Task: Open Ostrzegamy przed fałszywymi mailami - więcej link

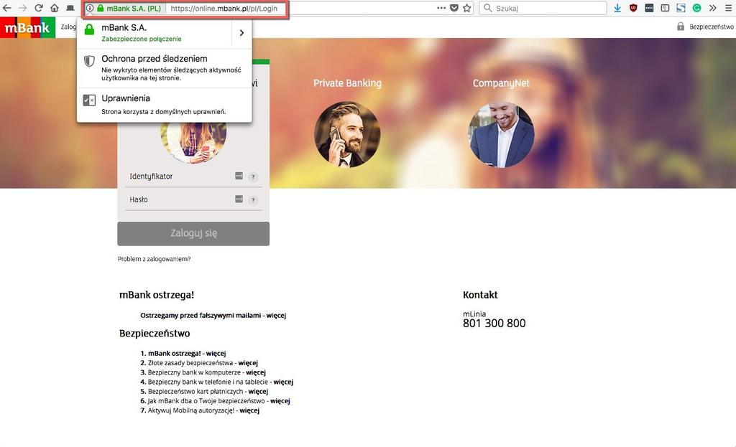Action: (x=213, y=315)
